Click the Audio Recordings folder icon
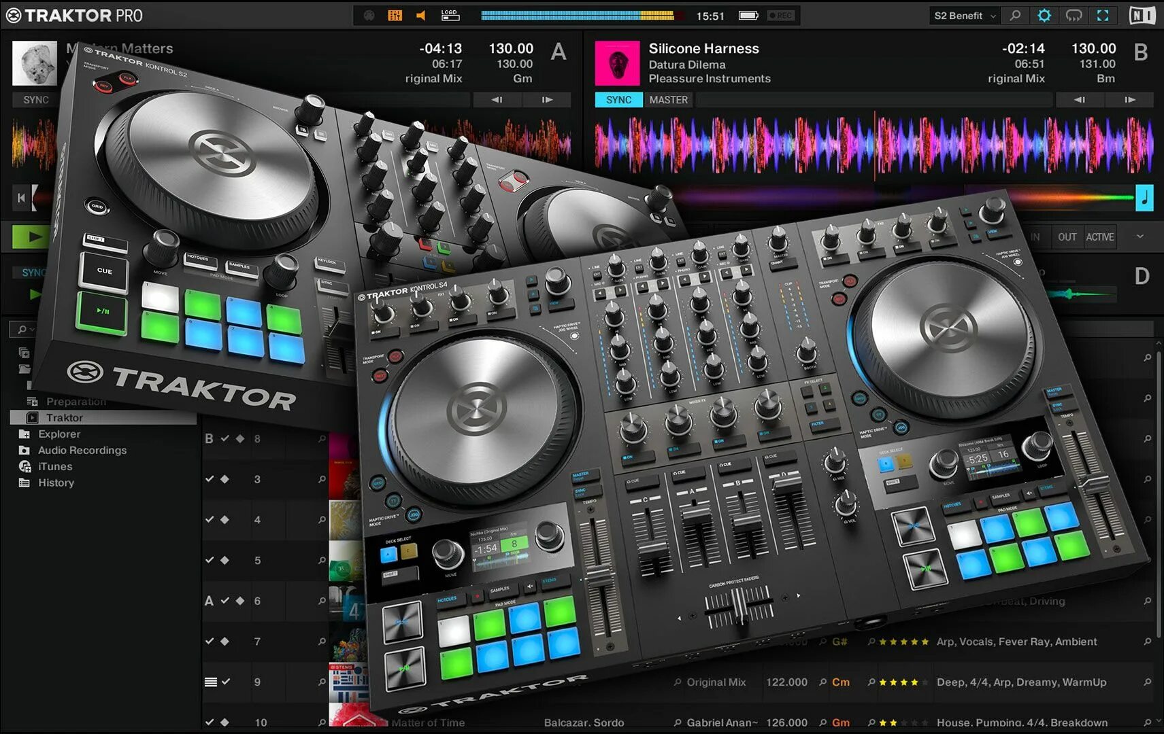Image resolution: width=1164 pixels, height=734 pixels. pyautogui.click(x=24, y=451)
